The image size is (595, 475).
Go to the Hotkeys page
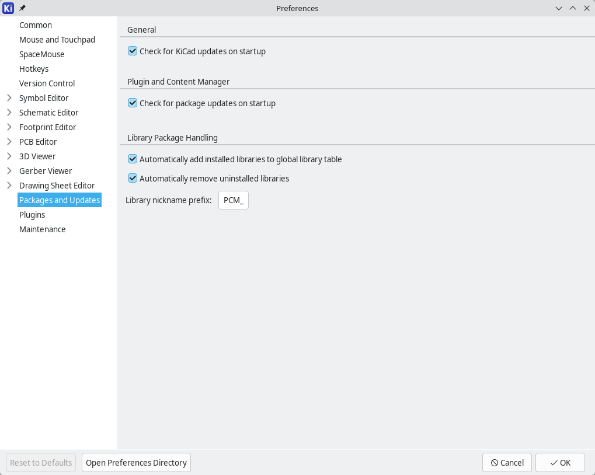pyautogui.click(x=34, y=69)
